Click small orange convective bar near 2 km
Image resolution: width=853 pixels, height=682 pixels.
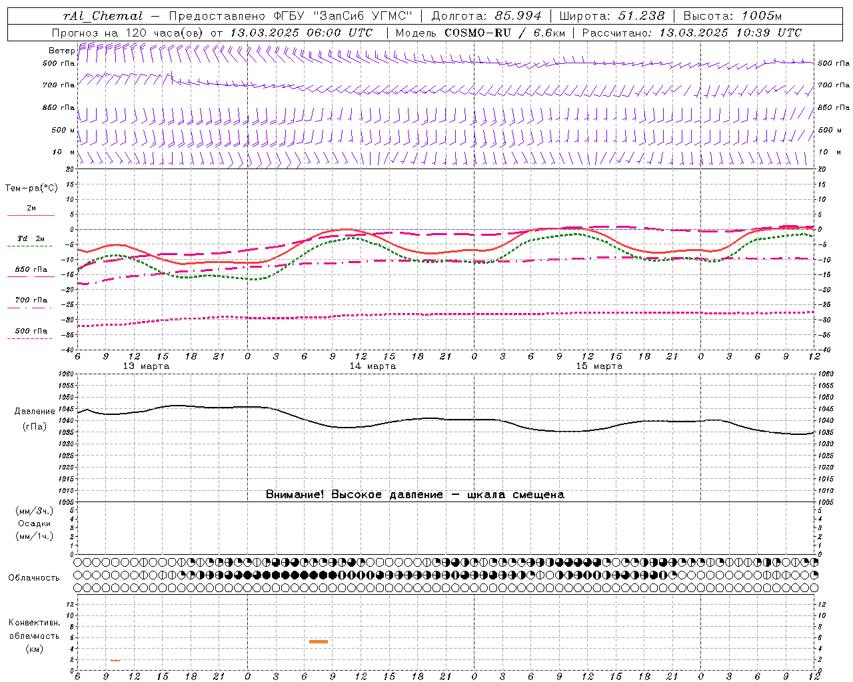coord(115,660)
